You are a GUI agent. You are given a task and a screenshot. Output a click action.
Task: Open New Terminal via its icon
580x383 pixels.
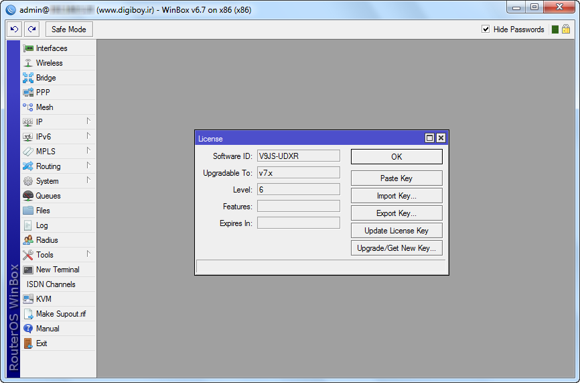28,270
